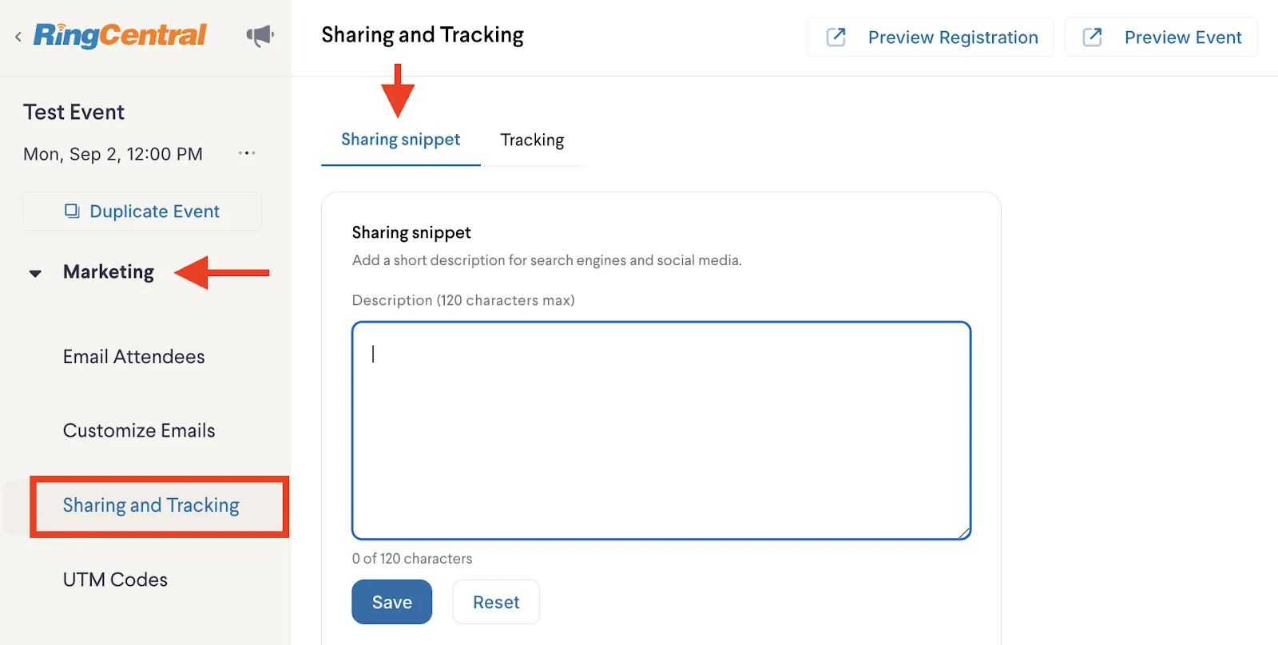Click the RingCentral logo
Image resolution: width=1278 pixels, height=645 pixels.
click(120, 35)
